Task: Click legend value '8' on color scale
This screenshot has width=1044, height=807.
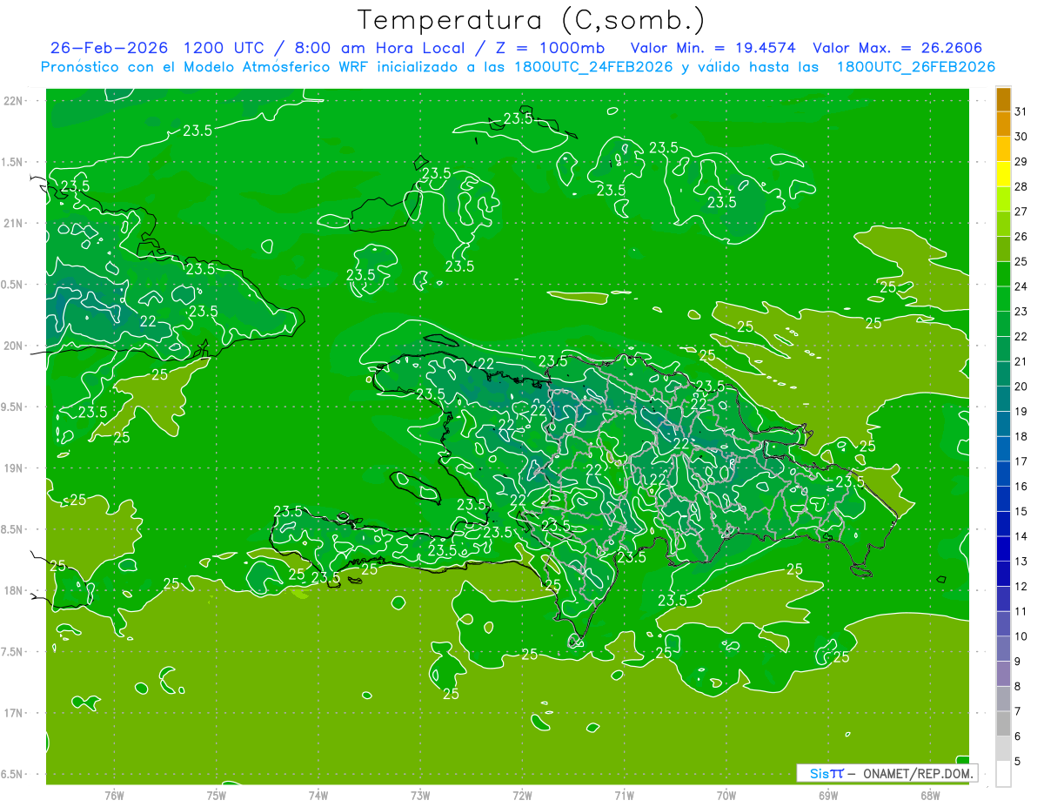Action: (x=1018, y=687)
